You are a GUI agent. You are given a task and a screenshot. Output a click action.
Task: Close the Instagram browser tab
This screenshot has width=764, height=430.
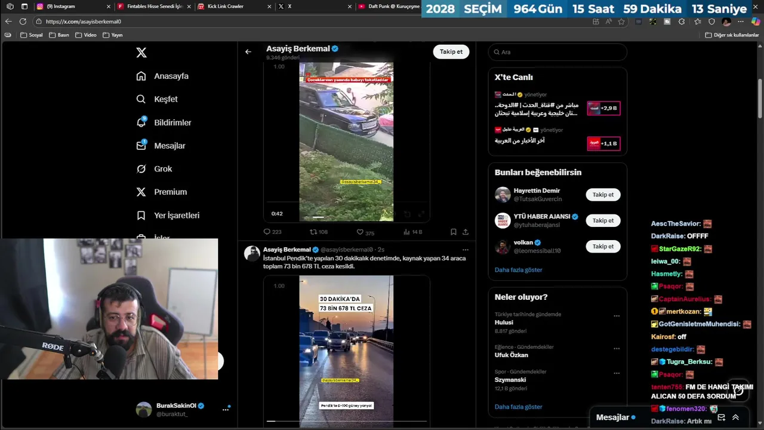pos(109,7)
